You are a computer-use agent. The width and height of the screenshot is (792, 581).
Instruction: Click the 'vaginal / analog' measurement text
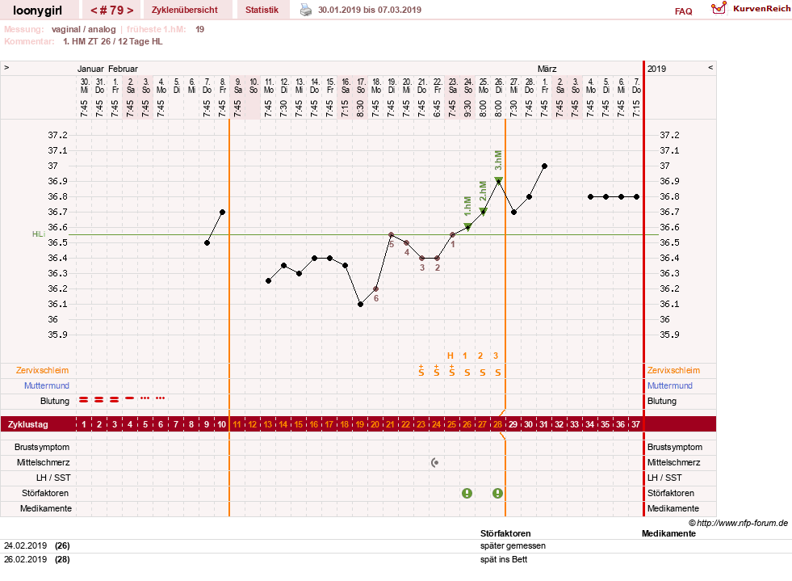coord(83,29)
